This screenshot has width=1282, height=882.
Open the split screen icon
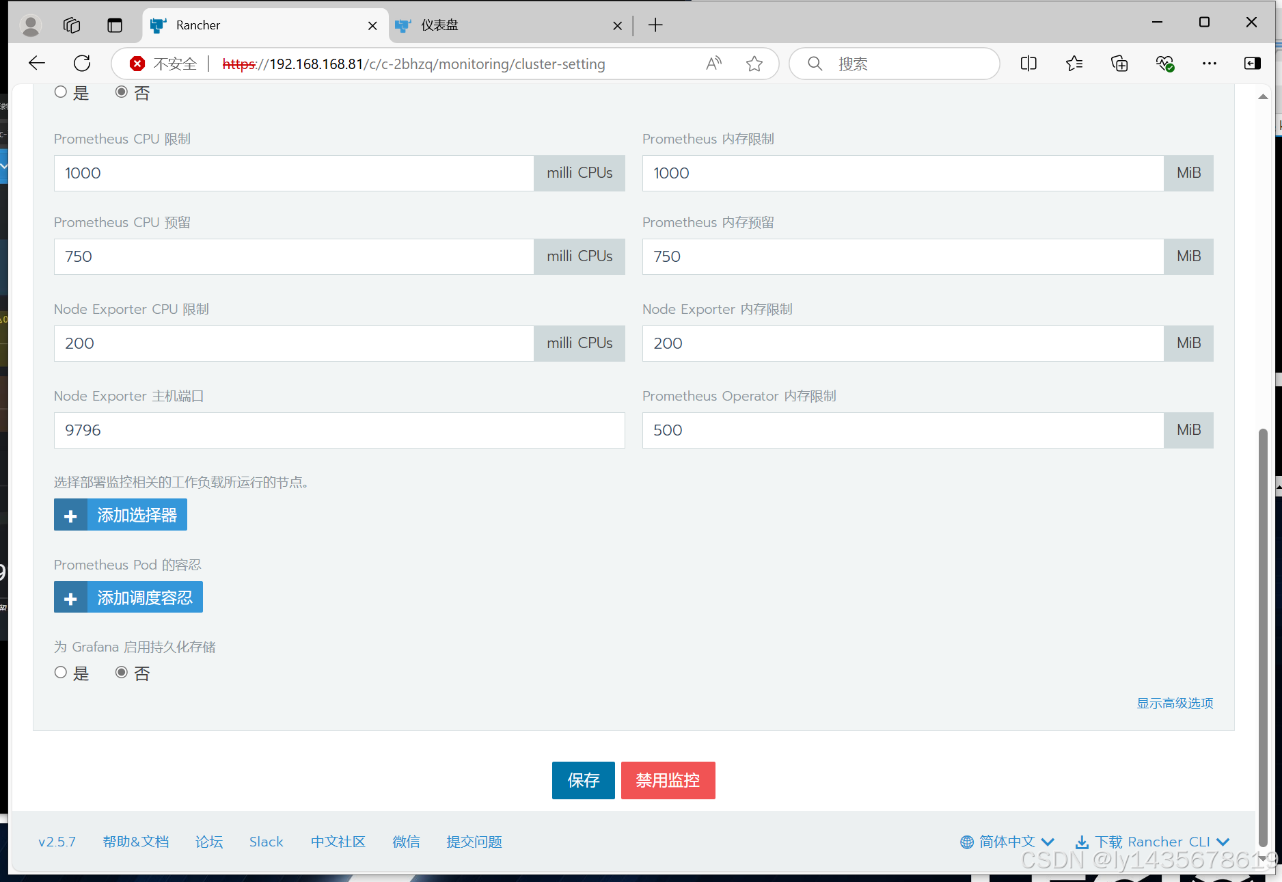(1028, 64)
